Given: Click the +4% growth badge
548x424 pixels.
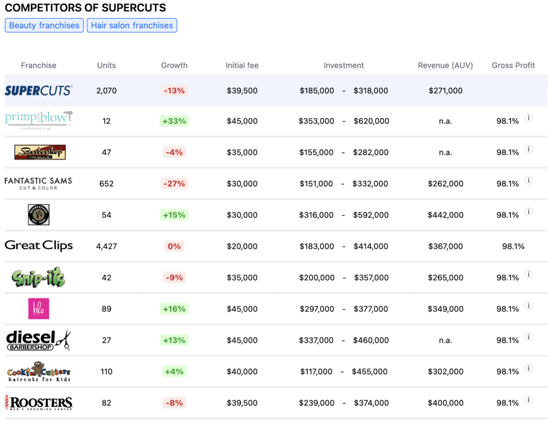Looking at the screenshot, I should click(x=174, y=371).
